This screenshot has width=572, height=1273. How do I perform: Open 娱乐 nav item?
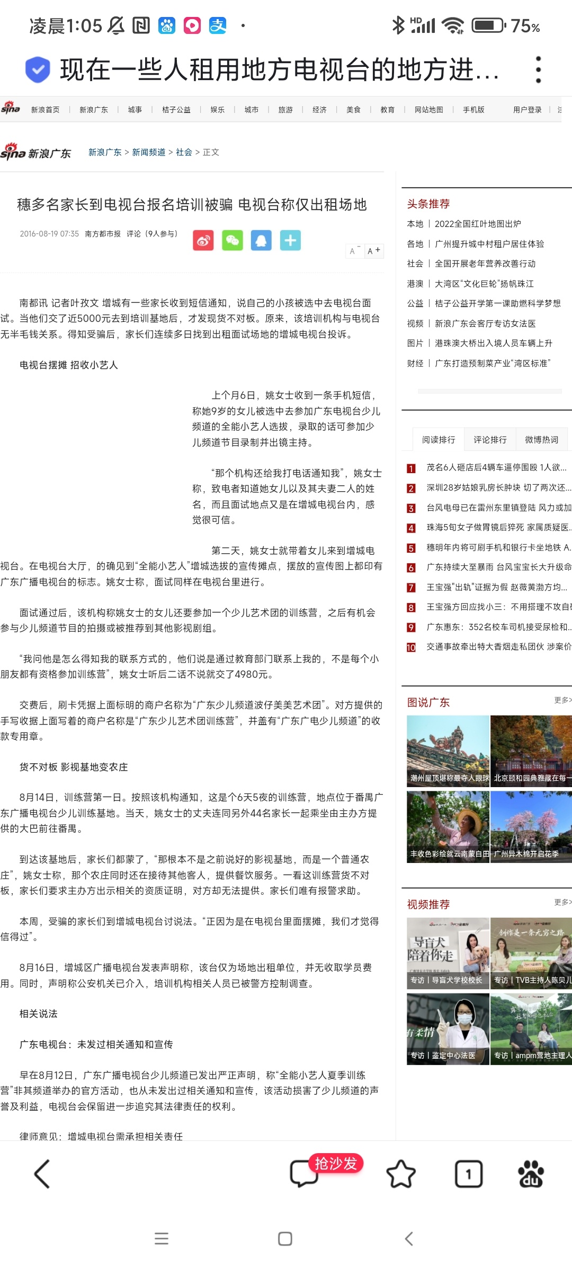[218, 110]
